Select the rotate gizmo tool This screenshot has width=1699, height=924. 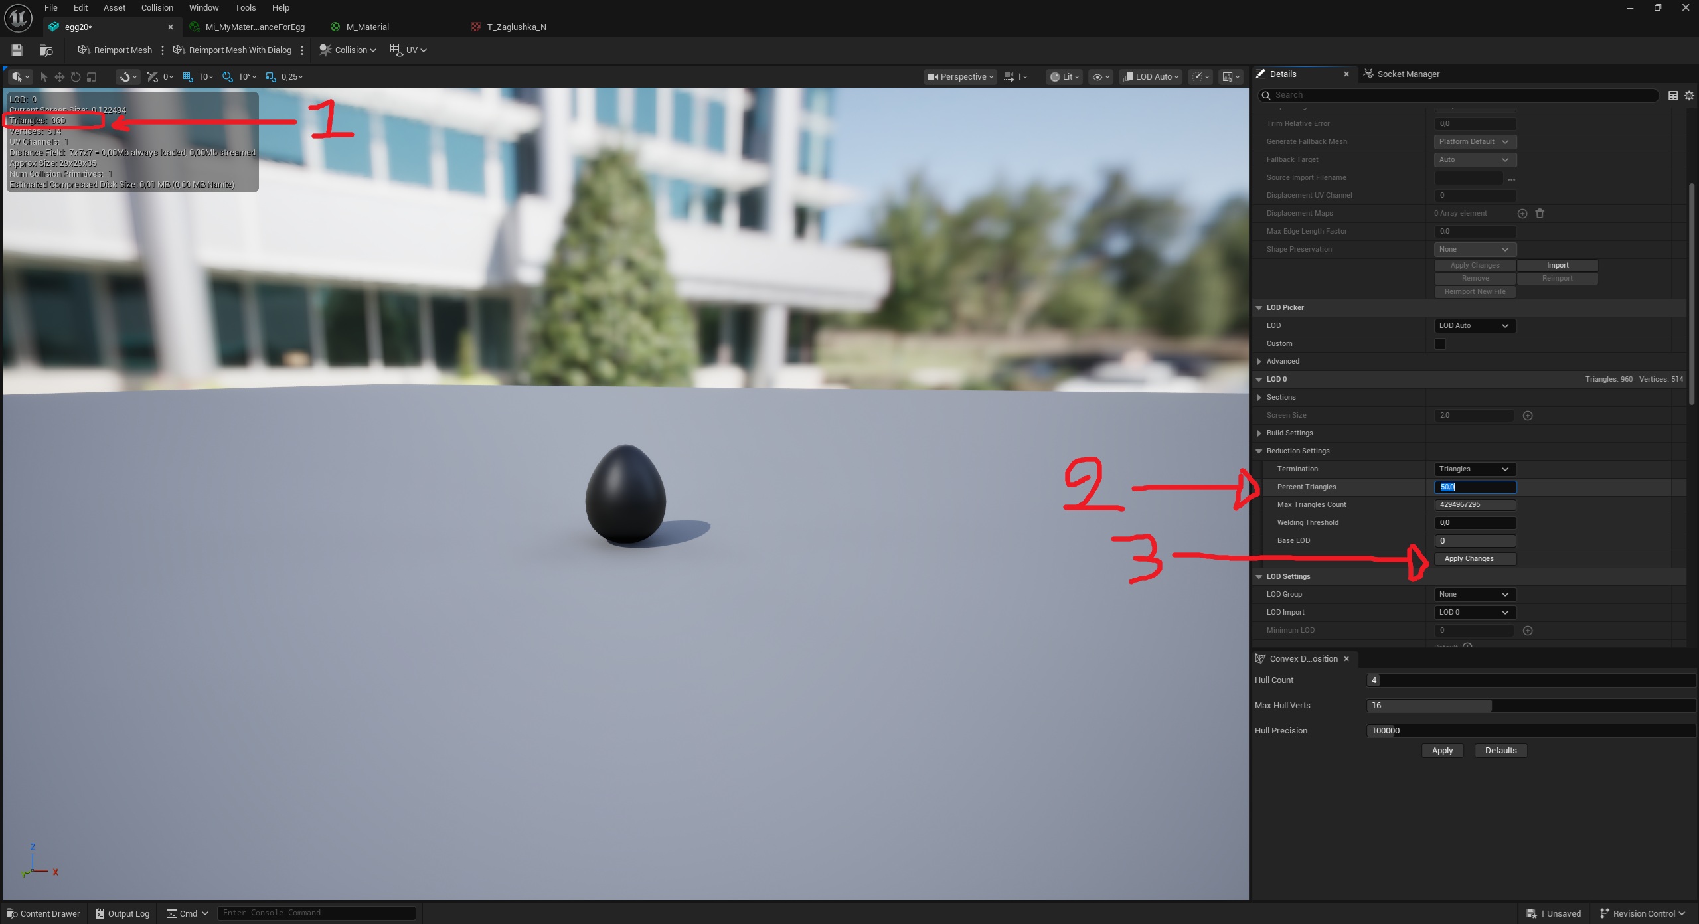click(x=76, y=77)
